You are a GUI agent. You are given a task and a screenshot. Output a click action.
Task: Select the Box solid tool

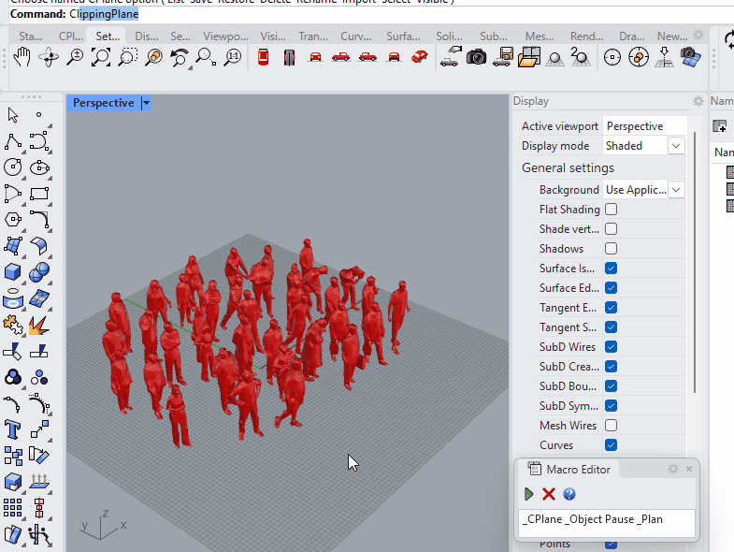tap(13, 271)
